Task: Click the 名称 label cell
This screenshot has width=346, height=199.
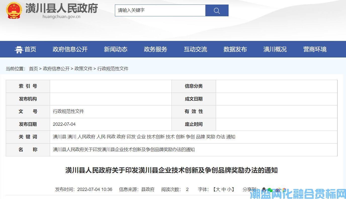Action: point(28,150)
